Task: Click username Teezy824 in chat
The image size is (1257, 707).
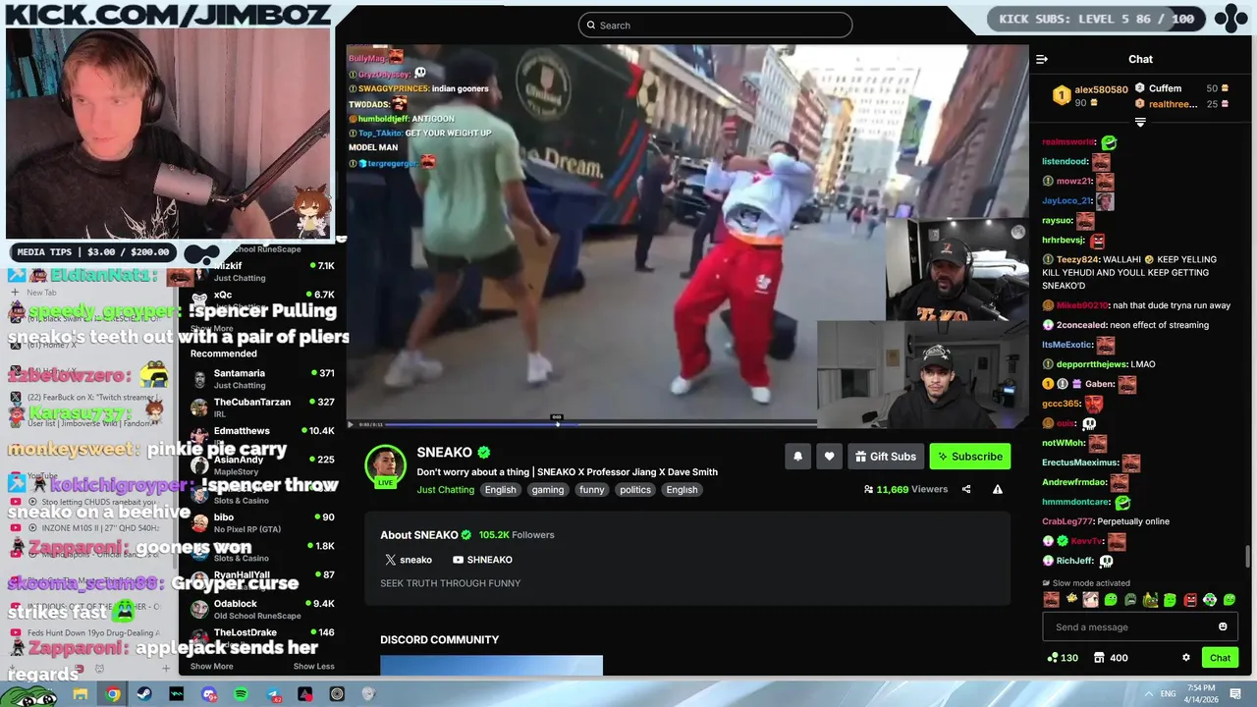Action: pos(1077,259)
